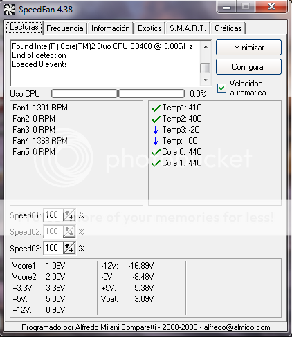The width and height of the screenshot is (292, 337).
Task: Click the green checkmark icon beside Temp1
Action: coord(156,108)
